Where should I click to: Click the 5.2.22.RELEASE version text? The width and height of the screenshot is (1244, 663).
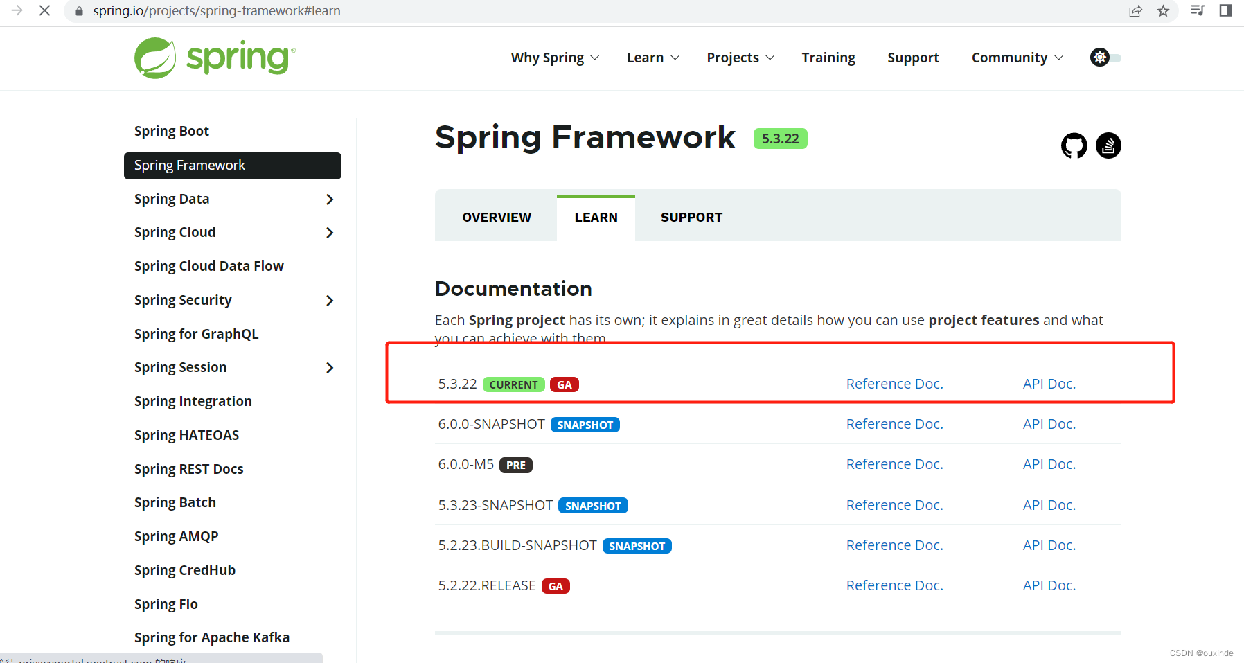(487, 585)
